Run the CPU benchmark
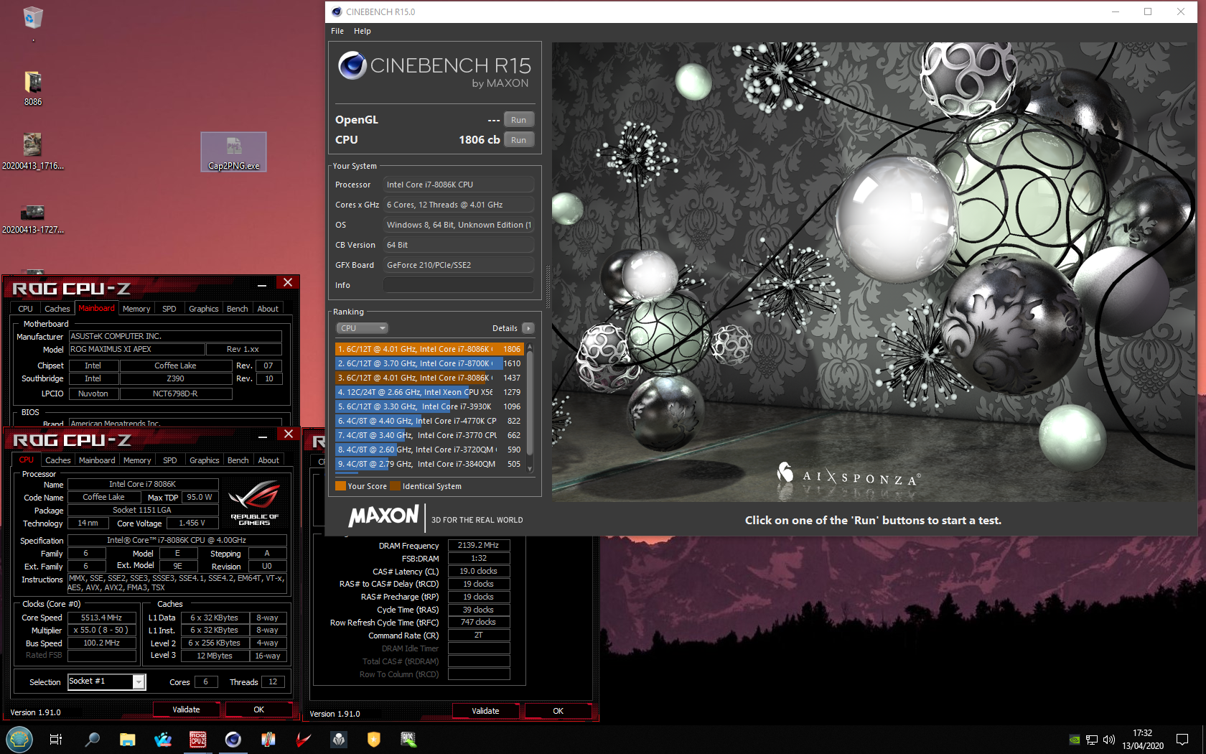 519,140
